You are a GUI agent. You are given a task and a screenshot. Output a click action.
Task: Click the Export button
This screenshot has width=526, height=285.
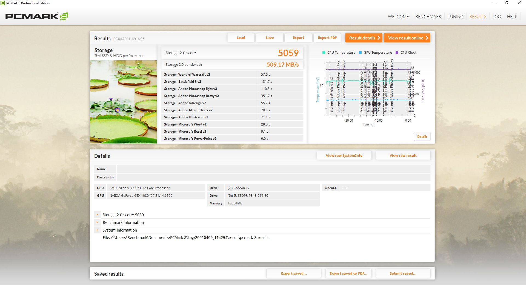tap(298, 38)
